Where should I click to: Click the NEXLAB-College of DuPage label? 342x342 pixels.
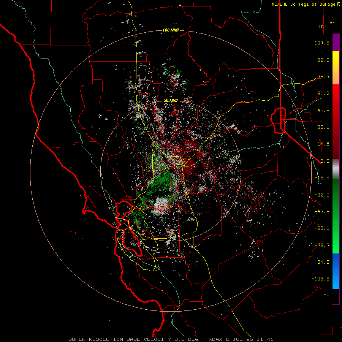pos(306,4)
